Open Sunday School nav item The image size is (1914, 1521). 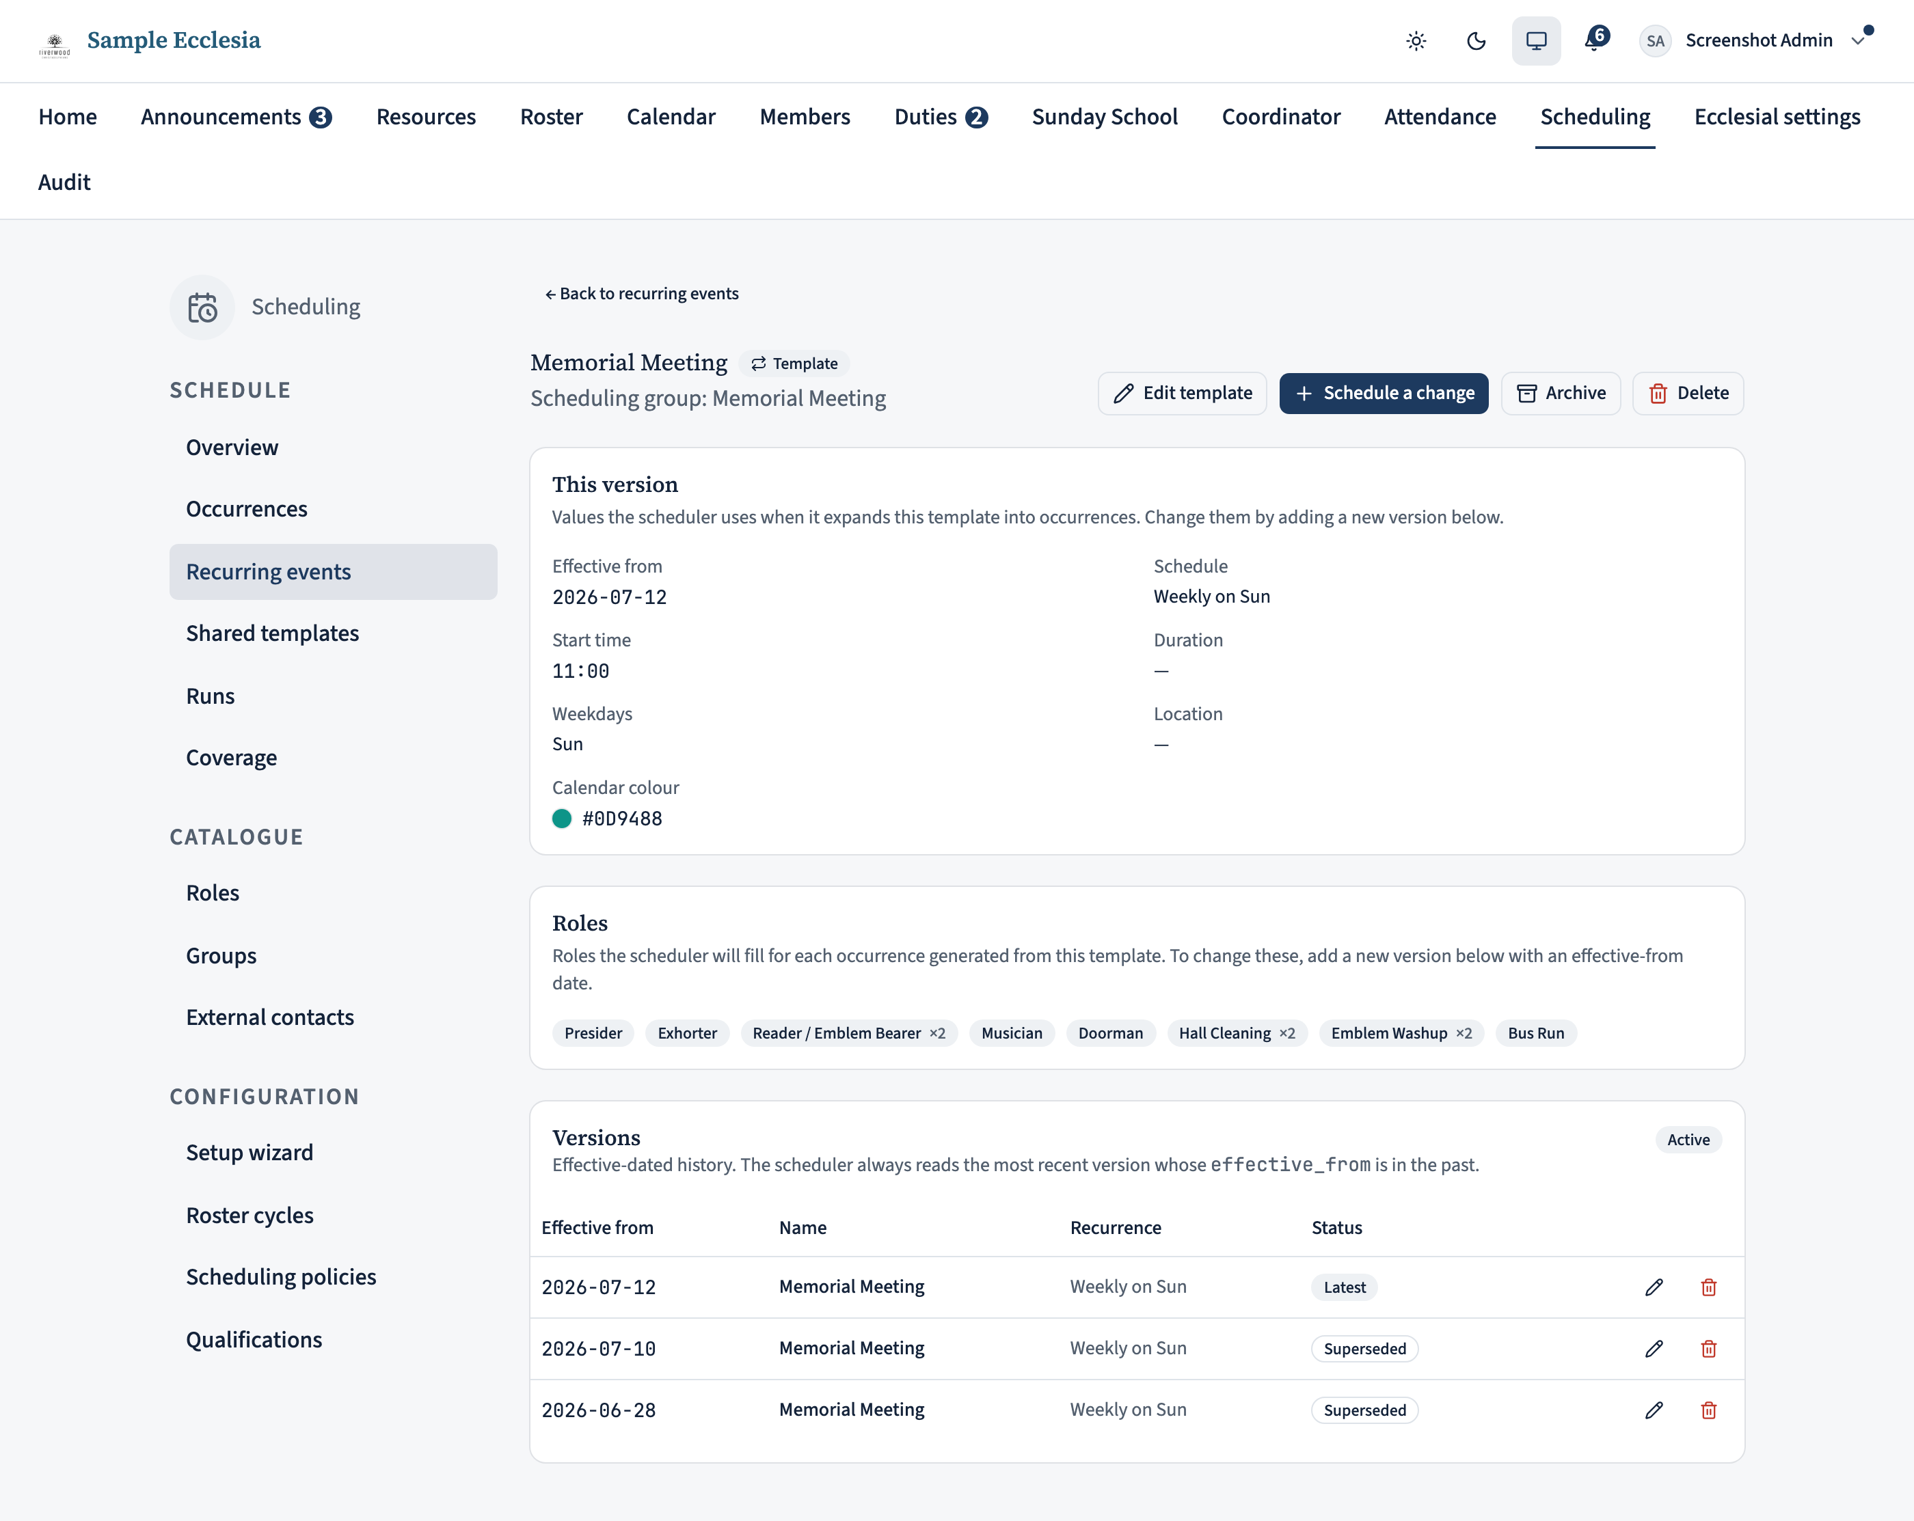pos(1105,117)
